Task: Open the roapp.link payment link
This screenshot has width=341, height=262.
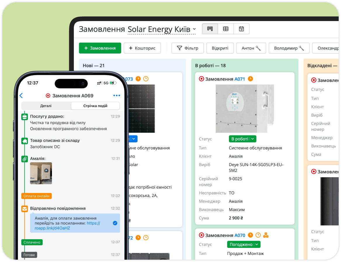Action: click(67, 226)
